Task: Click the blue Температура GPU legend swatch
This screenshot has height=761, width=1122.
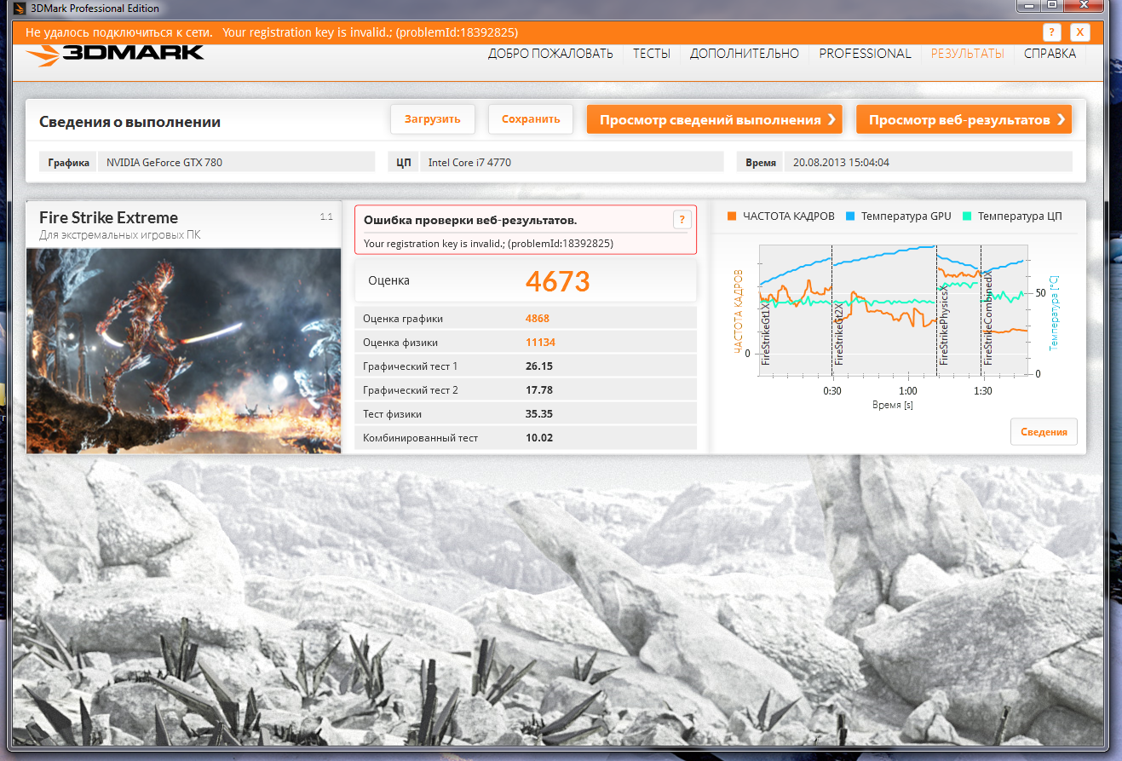Action: pyautogui.click(x=849, y=216)
